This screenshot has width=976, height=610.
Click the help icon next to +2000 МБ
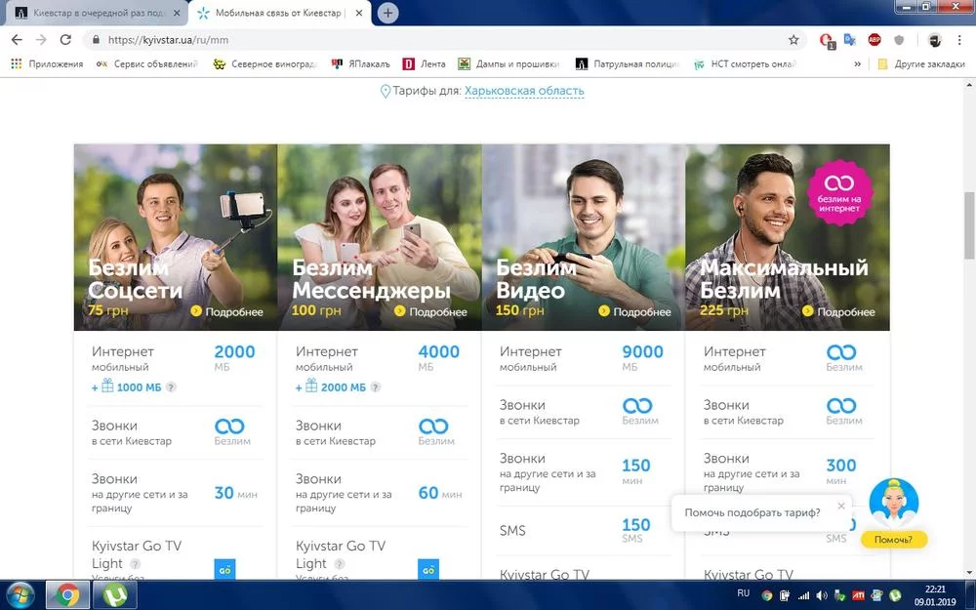376,387
